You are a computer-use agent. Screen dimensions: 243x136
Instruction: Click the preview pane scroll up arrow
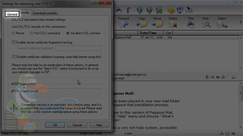[x=241, y=84]
